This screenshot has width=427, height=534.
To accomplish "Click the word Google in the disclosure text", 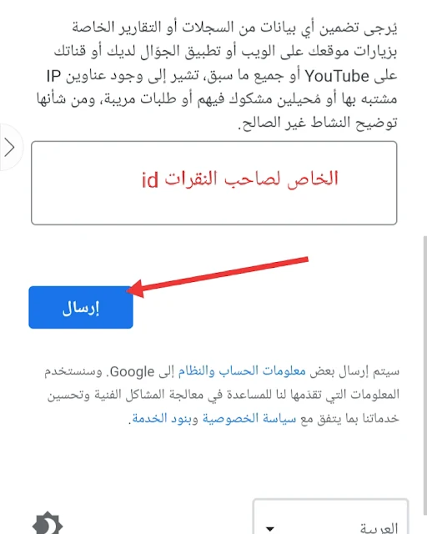I will [x=132, y=371].
